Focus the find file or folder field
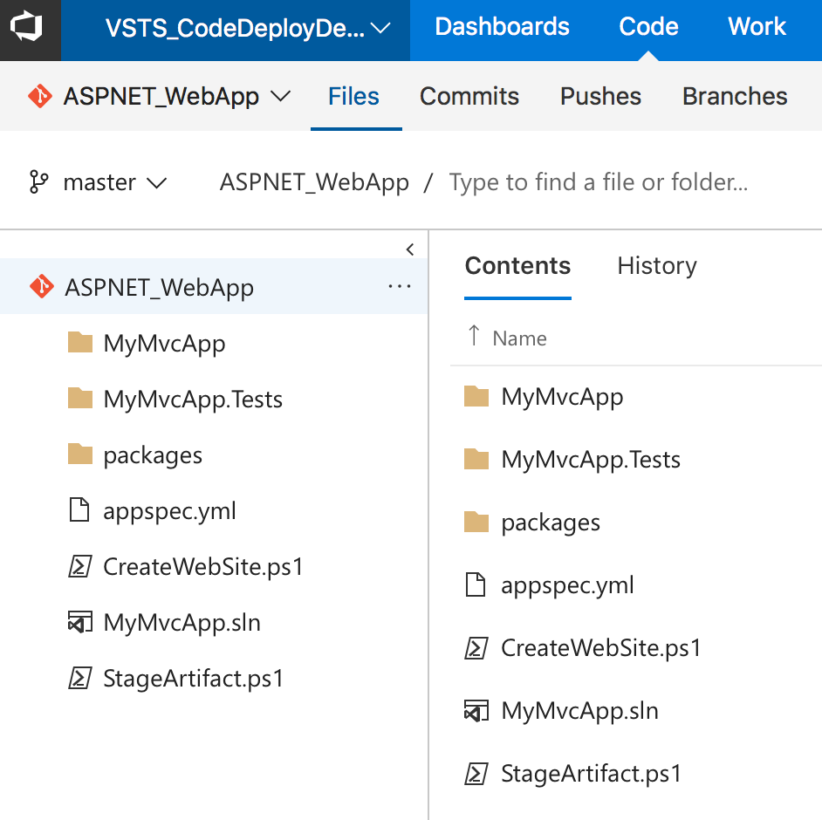Image resolution: width=822 pixels, height=820 pixels. point(598,182)
